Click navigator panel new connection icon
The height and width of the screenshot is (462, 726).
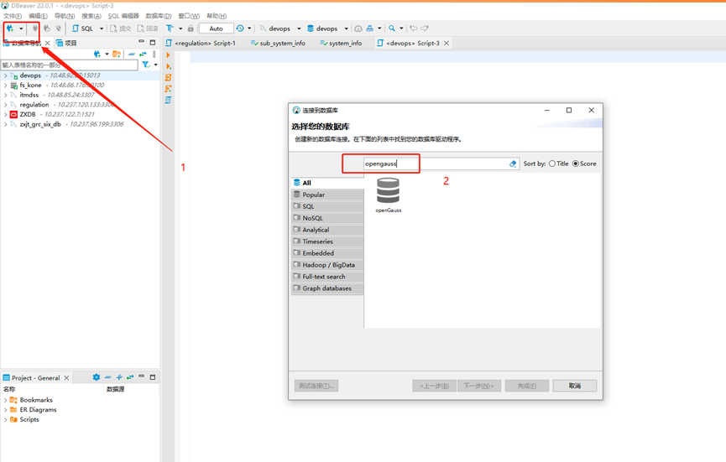[97, 55]
